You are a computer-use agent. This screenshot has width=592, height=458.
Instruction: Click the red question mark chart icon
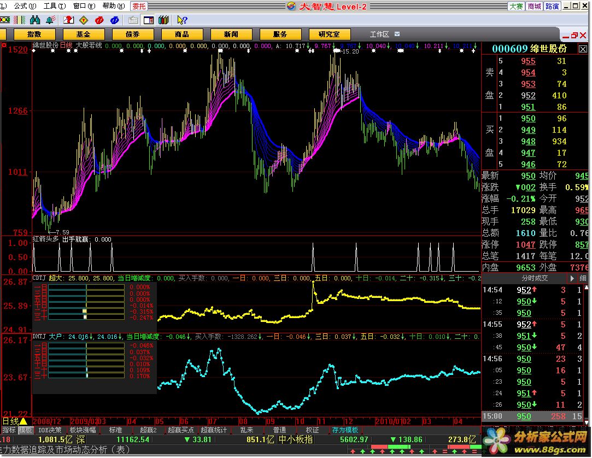pyautogui.click(x=68, y=20)
